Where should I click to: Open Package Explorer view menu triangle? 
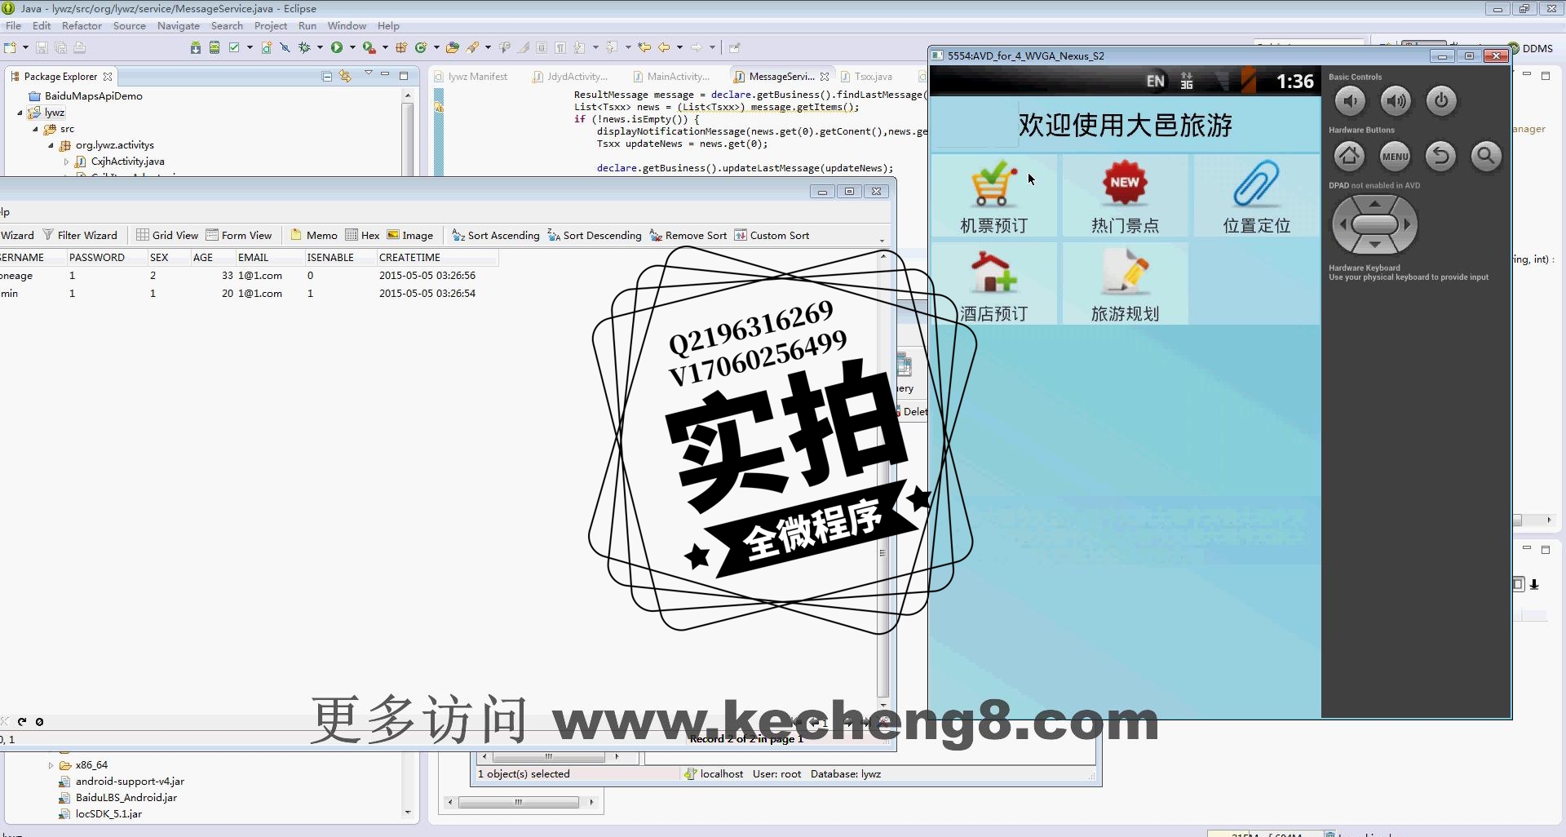pyautogui.click(x=368, y=73)
